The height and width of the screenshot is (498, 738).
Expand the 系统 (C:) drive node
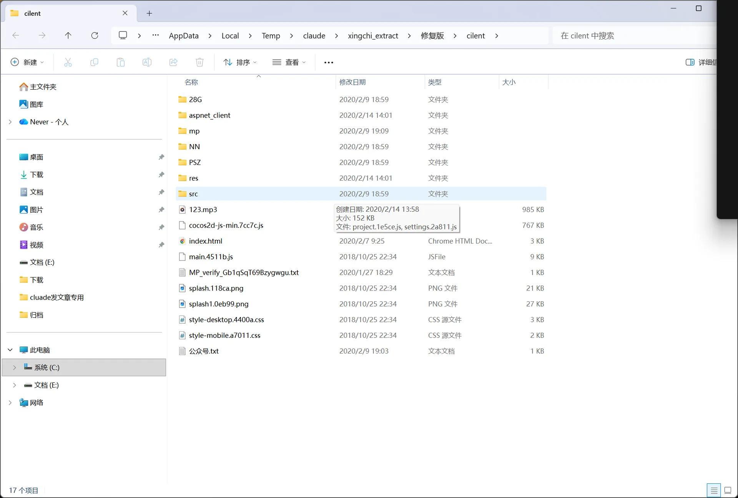coord(15,367)
